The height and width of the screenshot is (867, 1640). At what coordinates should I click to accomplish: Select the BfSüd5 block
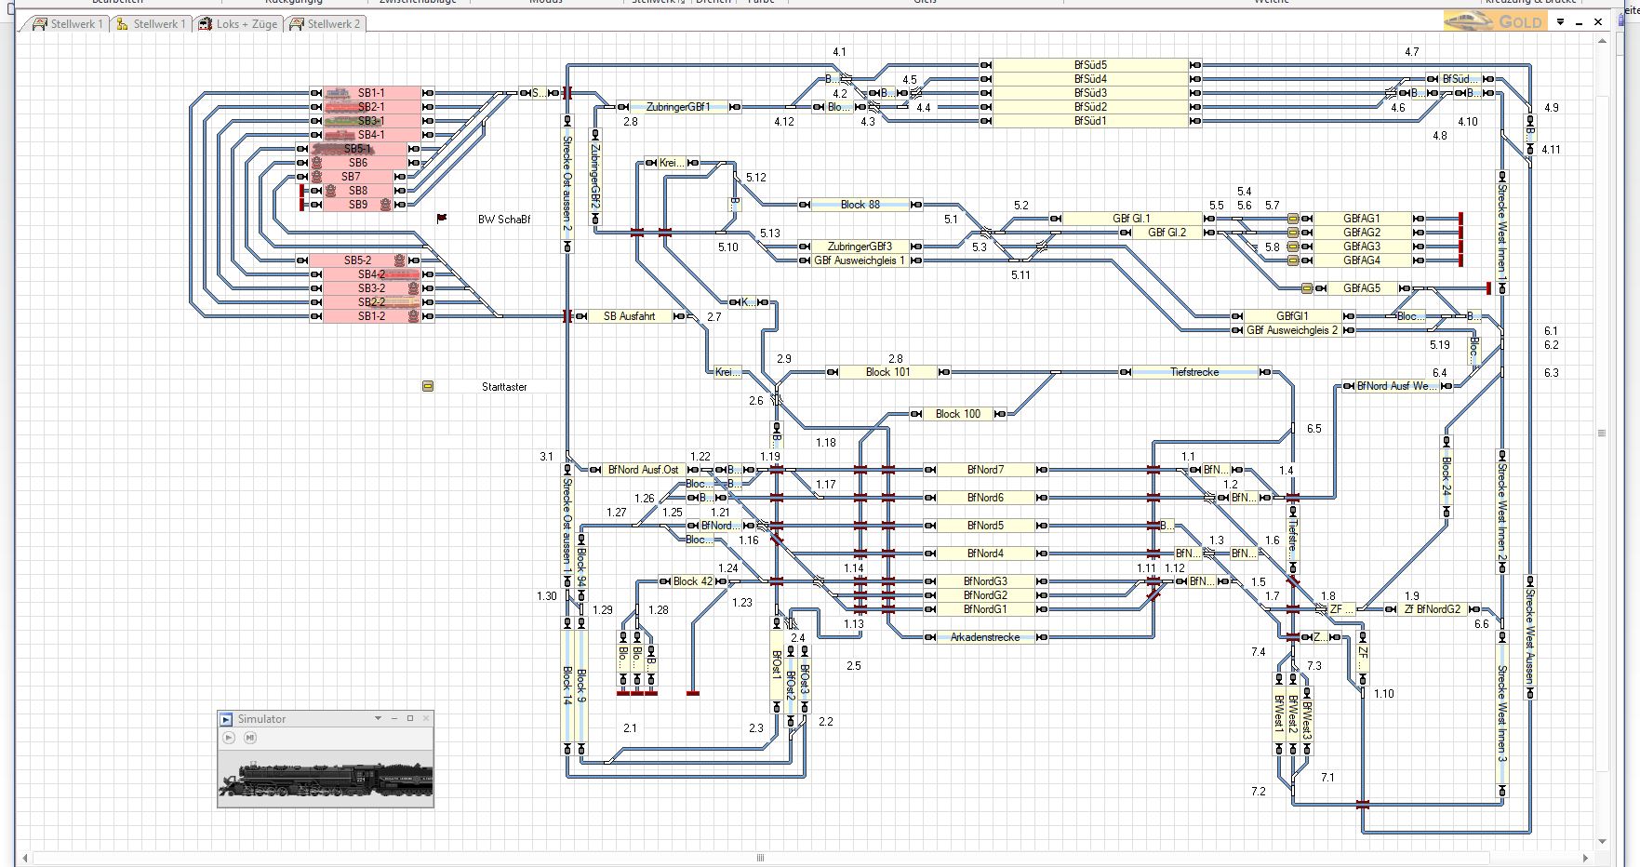[x=1089, y=65]
